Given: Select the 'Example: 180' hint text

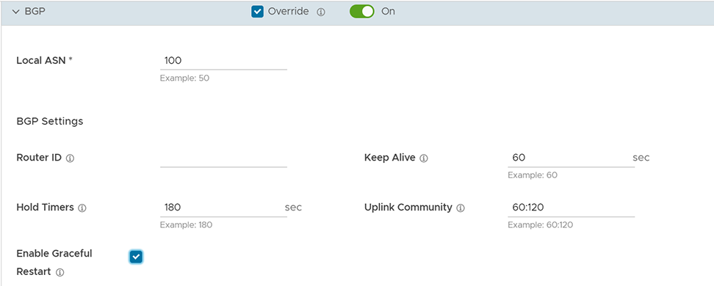Looking at the screenshot, I should pos(187,224).
